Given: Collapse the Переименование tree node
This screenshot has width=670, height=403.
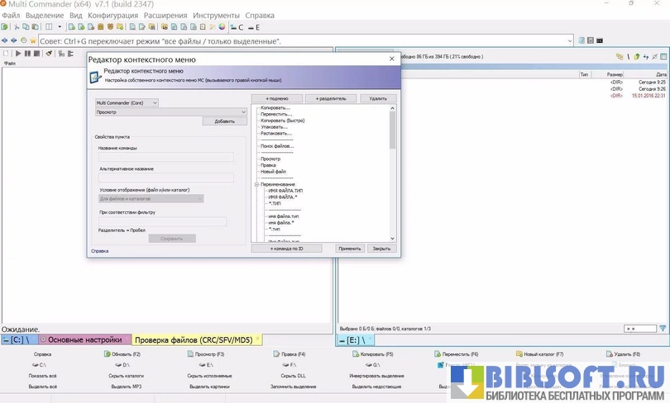Looking at the screenshot, I should pyautogui.click(x=257, y=184).
